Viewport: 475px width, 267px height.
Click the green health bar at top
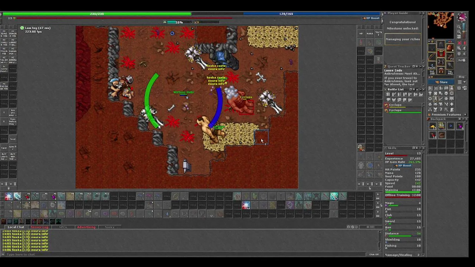pos(97,14)
